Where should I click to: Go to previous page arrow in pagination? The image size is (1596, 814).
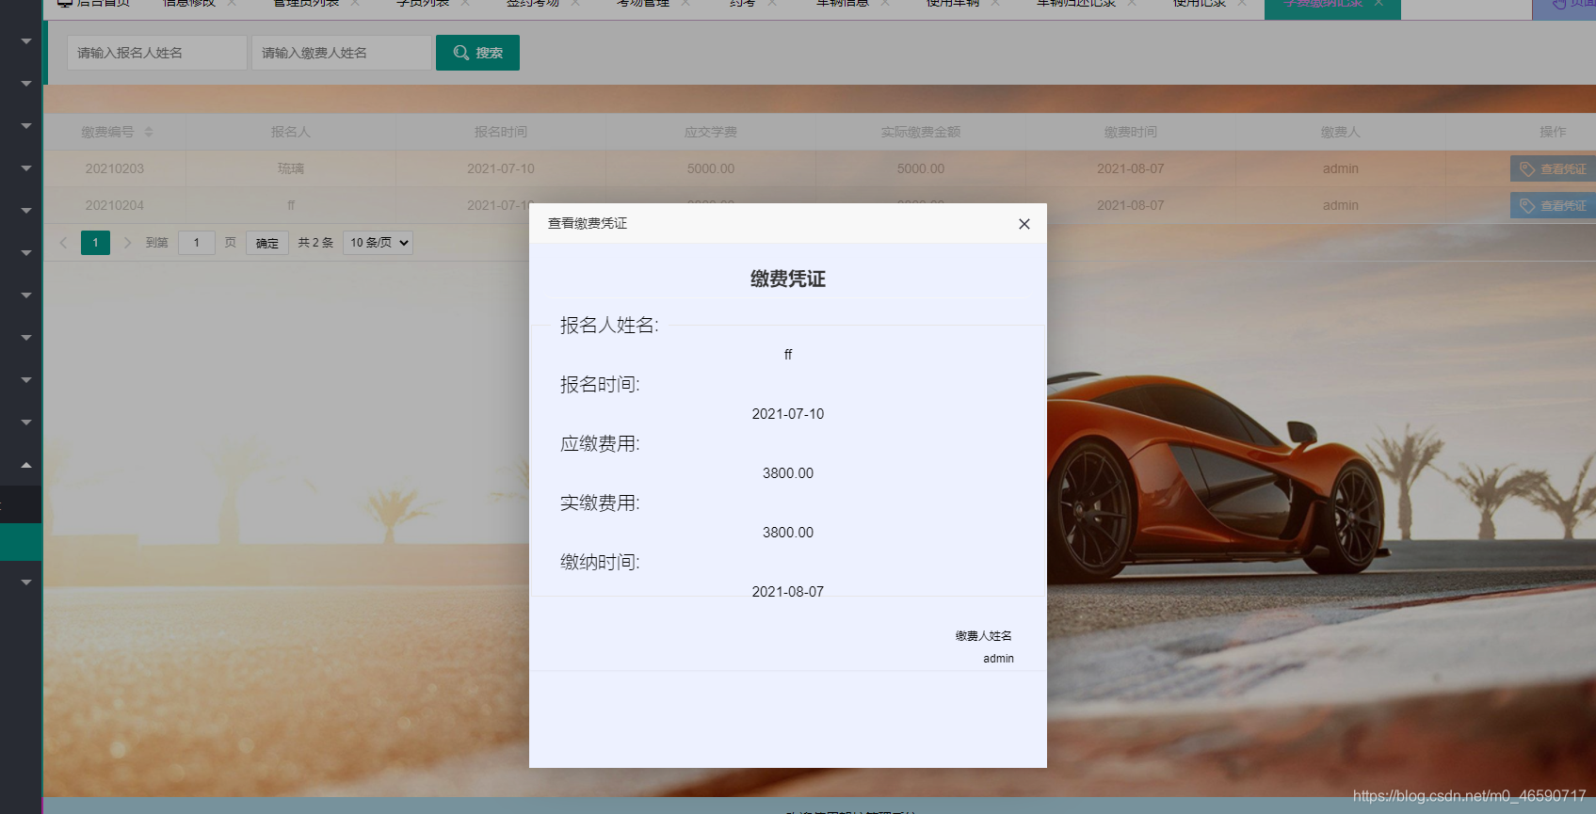63,243
